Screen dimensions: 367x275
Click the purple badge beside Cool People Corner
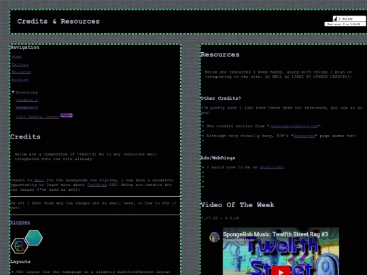point(67,115)
